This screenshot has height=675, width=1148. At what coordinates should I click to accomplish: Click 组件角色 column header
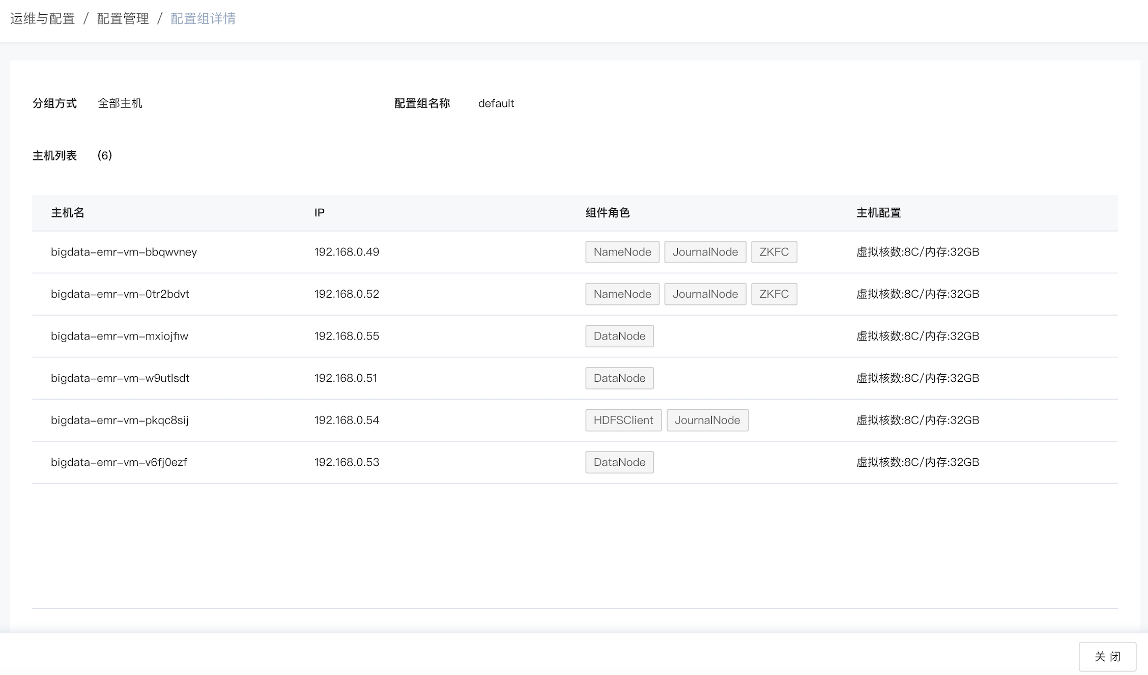pos(608,213)
